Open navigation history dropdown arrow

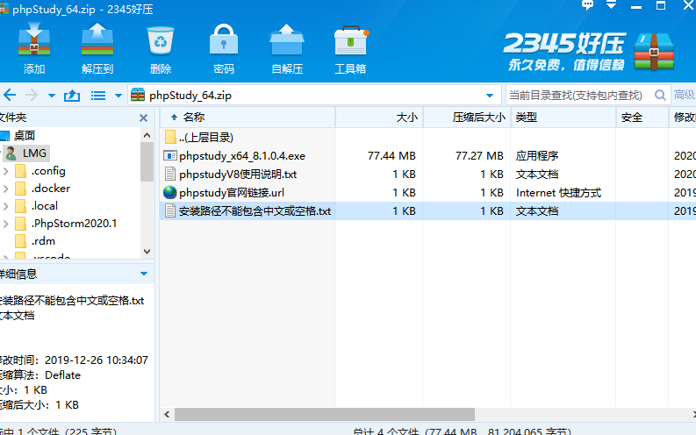[x=52, y=96]
